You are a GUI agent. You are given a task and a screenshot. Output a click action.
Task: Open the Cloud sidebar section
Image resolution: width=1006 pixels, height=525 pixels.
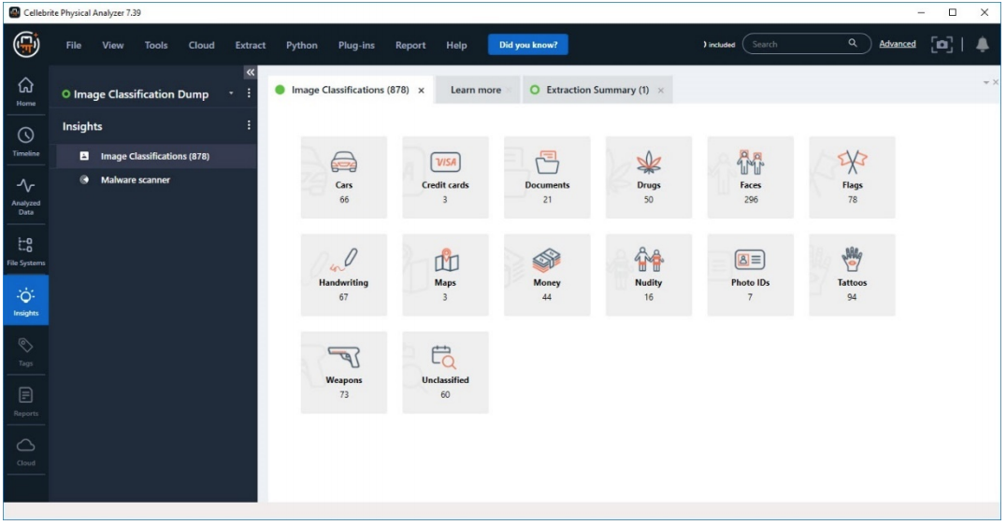[25, 451]
